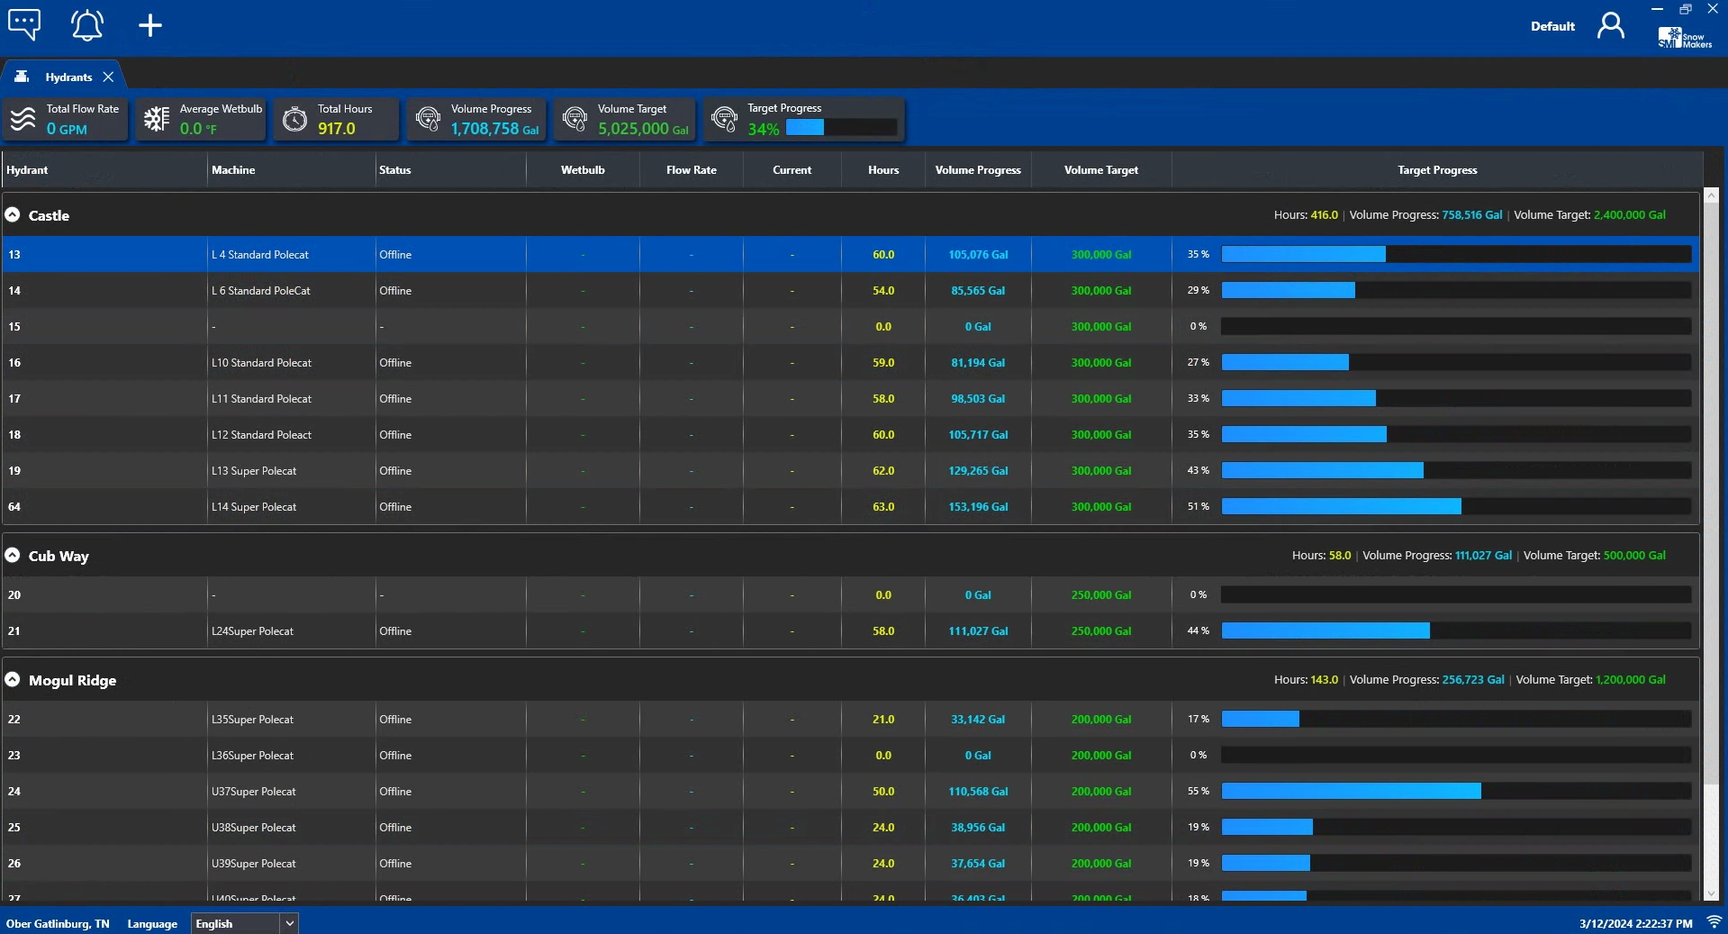Click the hydrant icon on the Hydrants tab
Screen dimensions: 1728x934
(21, 76)
